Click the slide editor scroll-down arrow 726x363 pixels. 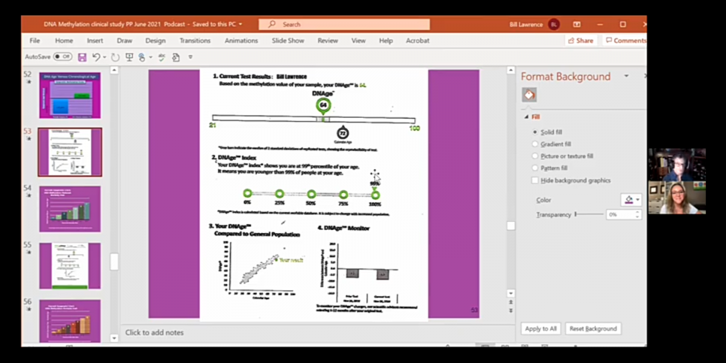pos(511,293)
